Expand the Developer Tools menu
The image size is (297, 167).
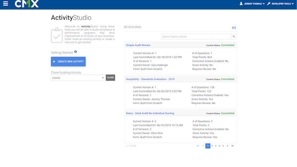coord(282,4)
